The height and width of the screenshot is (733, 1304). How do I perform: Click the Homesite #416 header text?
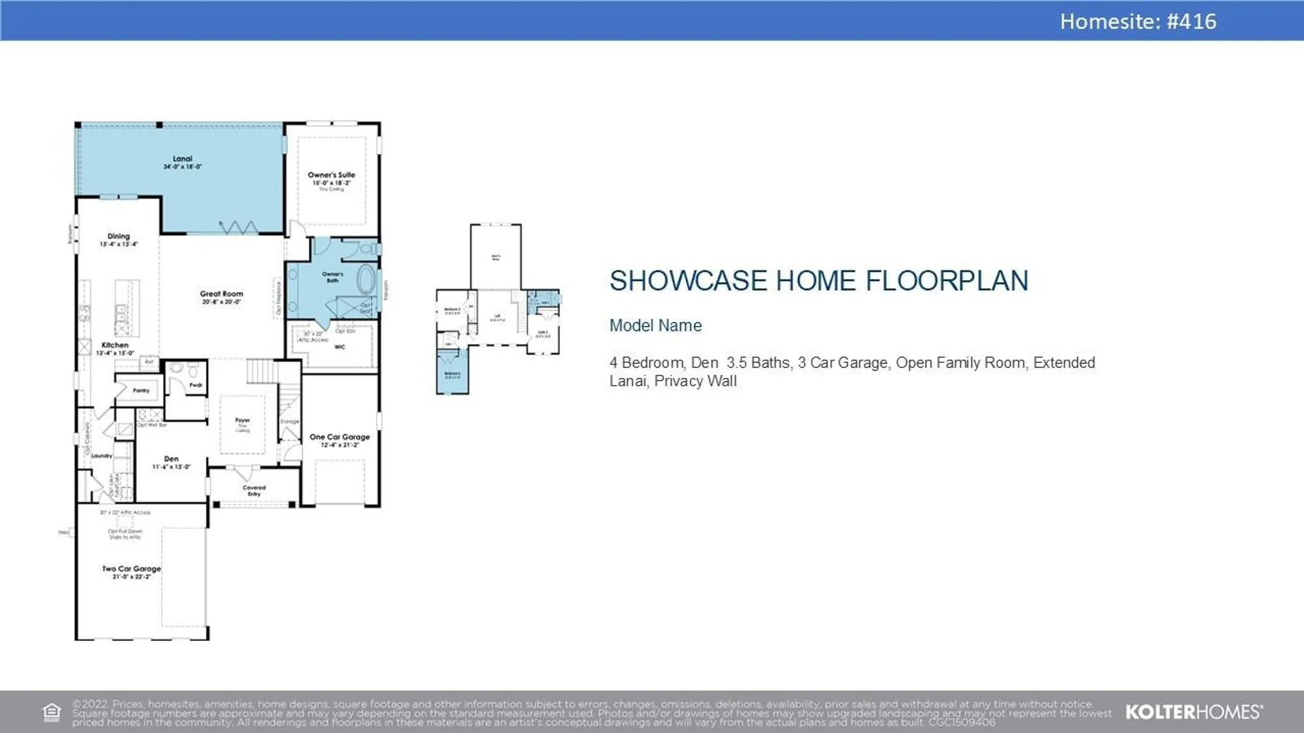1138,22
